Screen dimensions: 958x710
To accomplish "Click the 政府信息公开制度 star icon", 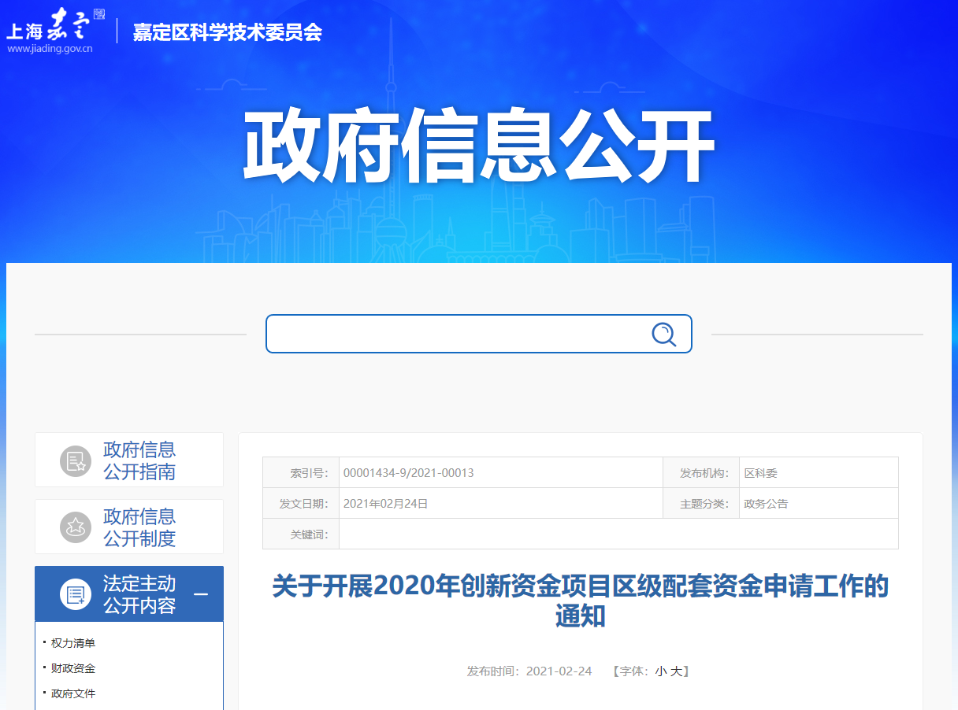I will 76,527.
